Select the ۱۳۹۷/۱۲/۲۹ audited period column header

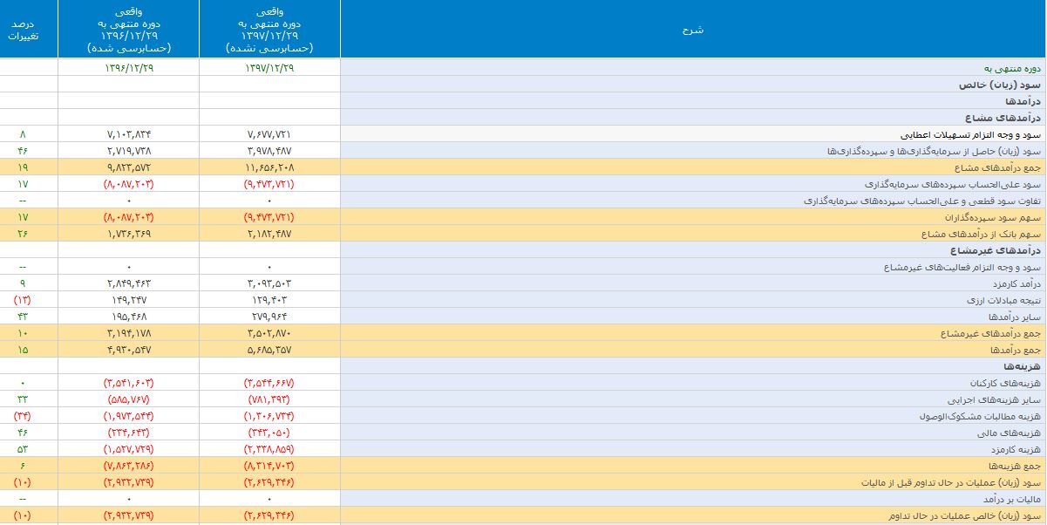point(269,30)
